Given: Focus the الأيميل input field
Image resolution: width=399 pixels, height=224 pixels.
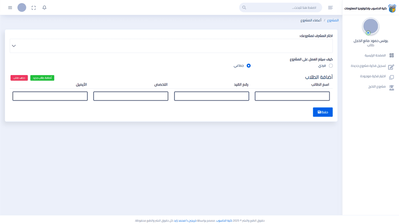Looking at the screenshot, I should pyautogui.click(x=50, y=96).
